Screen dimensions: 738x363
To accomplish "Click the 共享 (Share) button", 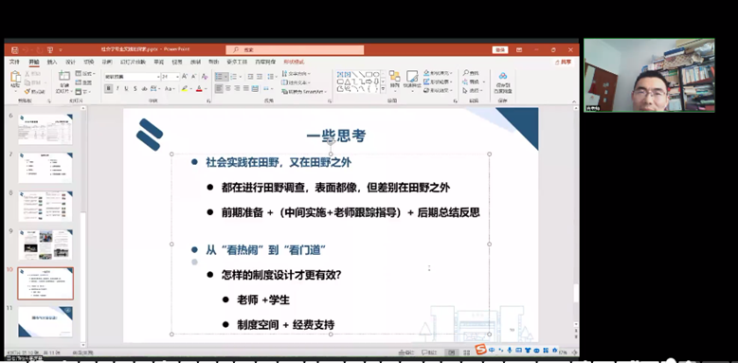I will coord(563,62).
